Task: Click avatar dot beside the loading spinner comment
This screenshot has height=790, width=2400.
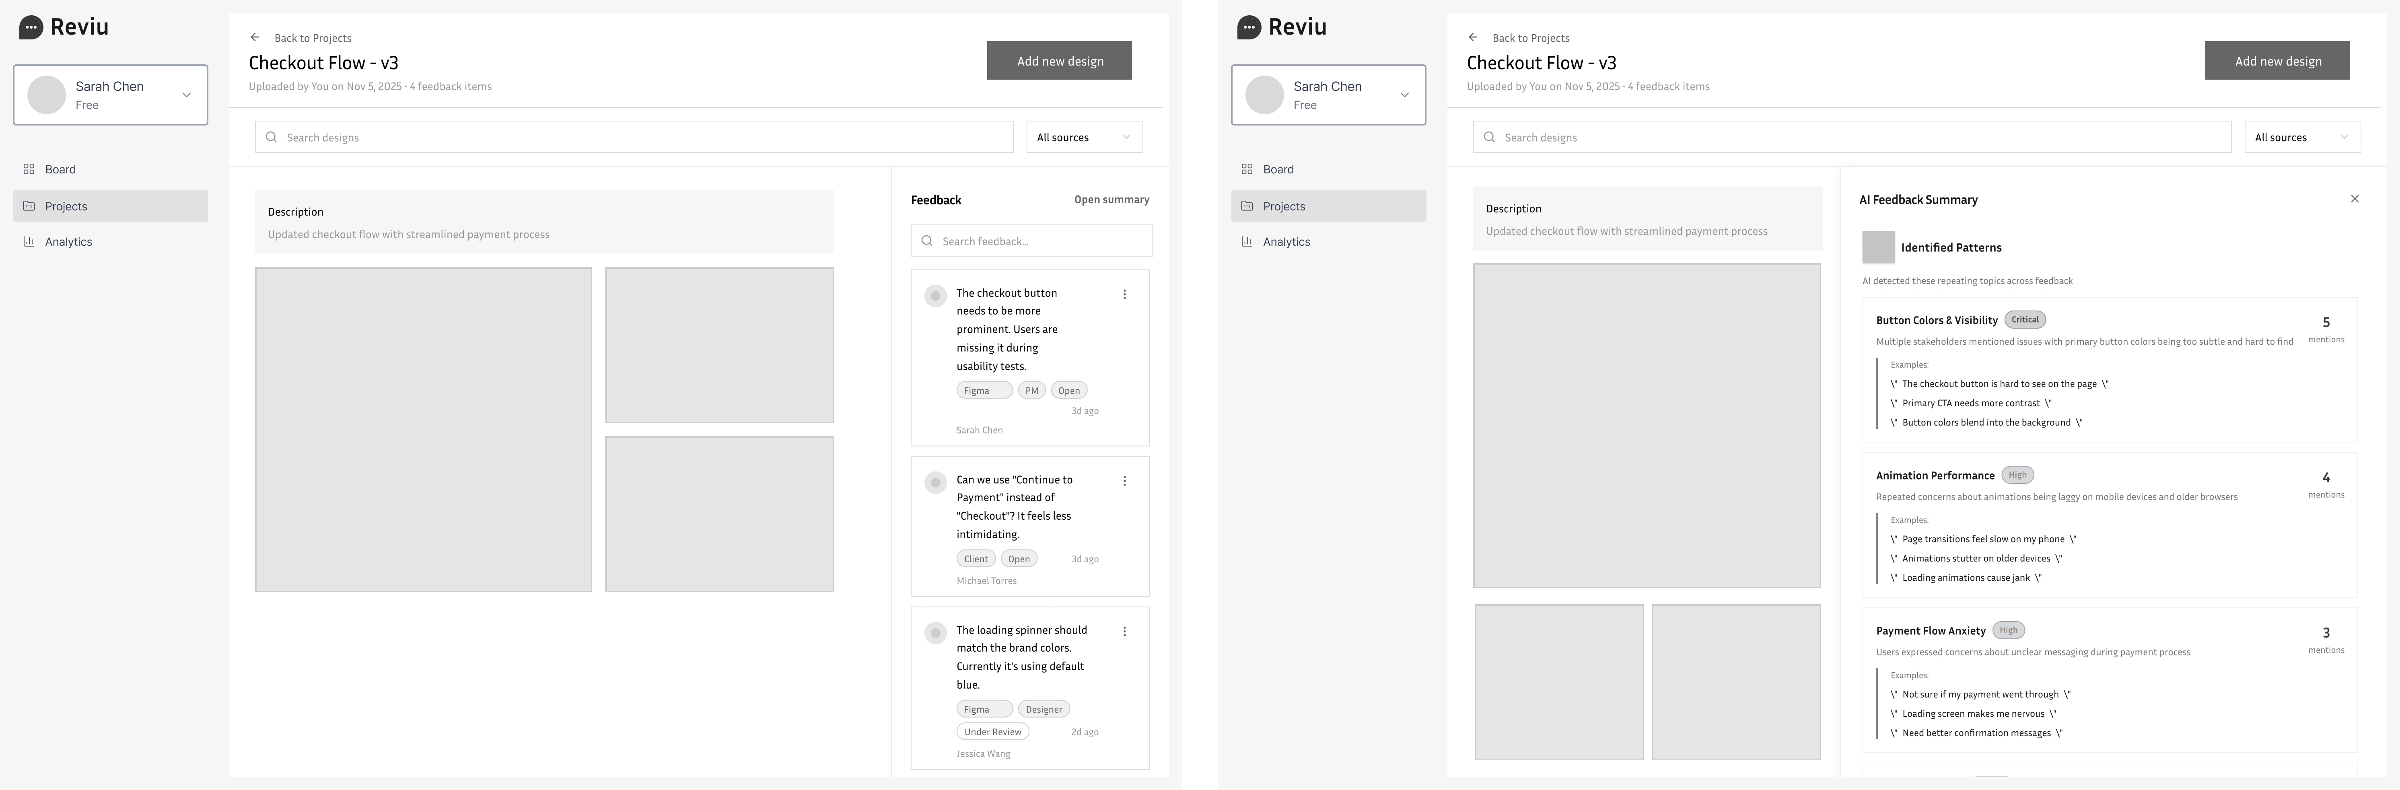Action: tap(935, 634)
